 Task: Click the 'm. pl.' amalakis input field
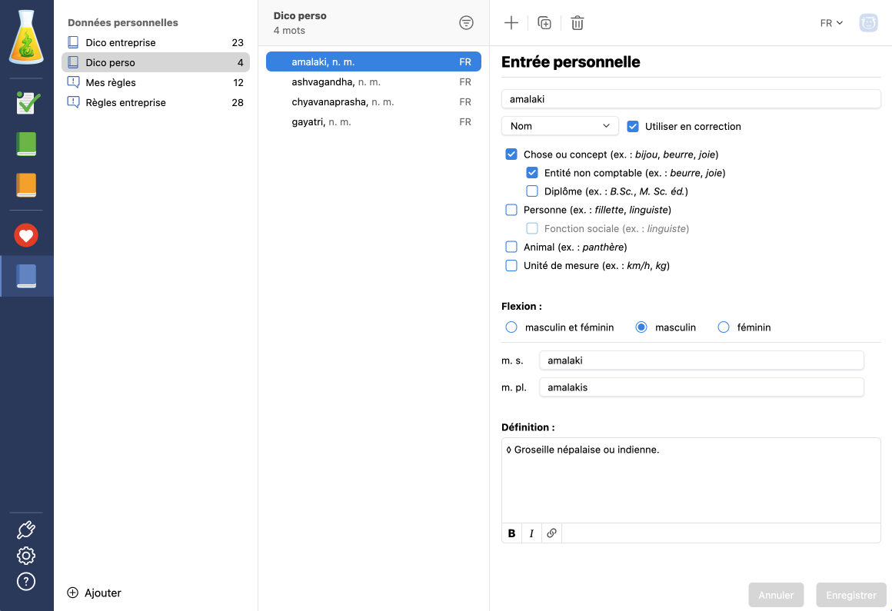pyautogui.click(x=701, y=387)
